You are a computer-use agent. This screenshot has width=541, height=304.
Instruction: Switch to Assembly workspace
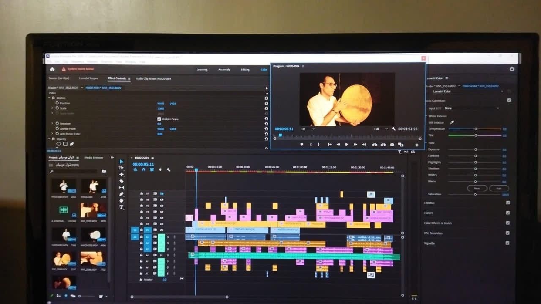(224, 70)
